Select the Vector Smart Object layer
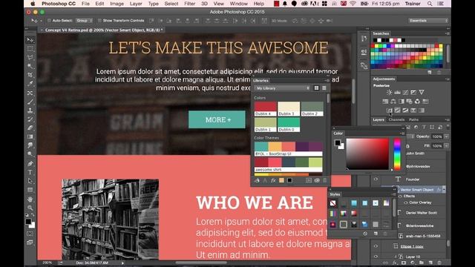Screen dimensions: 475x267 click(x=417, y=190)
